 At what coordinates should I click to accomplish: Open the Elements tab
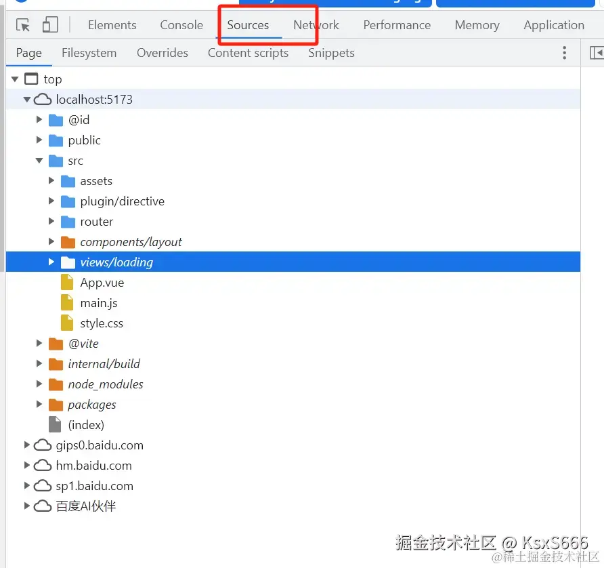[112, 25]
